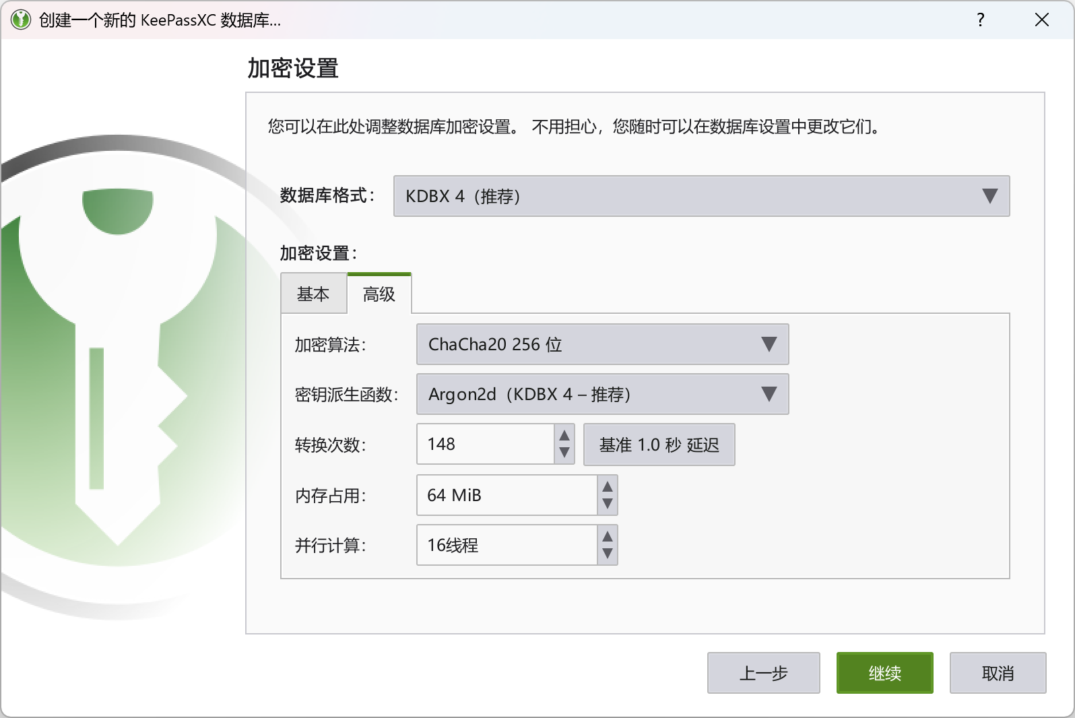Click the memory usage field 64 MiB
The image size is (1075, 718).
(507, 495)
